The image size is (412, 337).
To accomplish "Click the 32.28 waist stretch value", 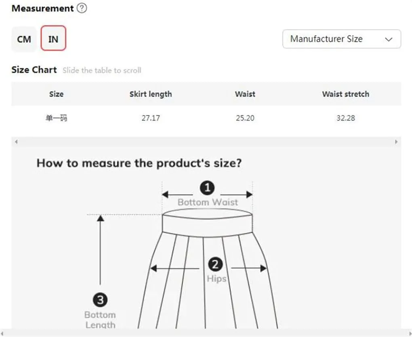I will [x=345, y=118].
